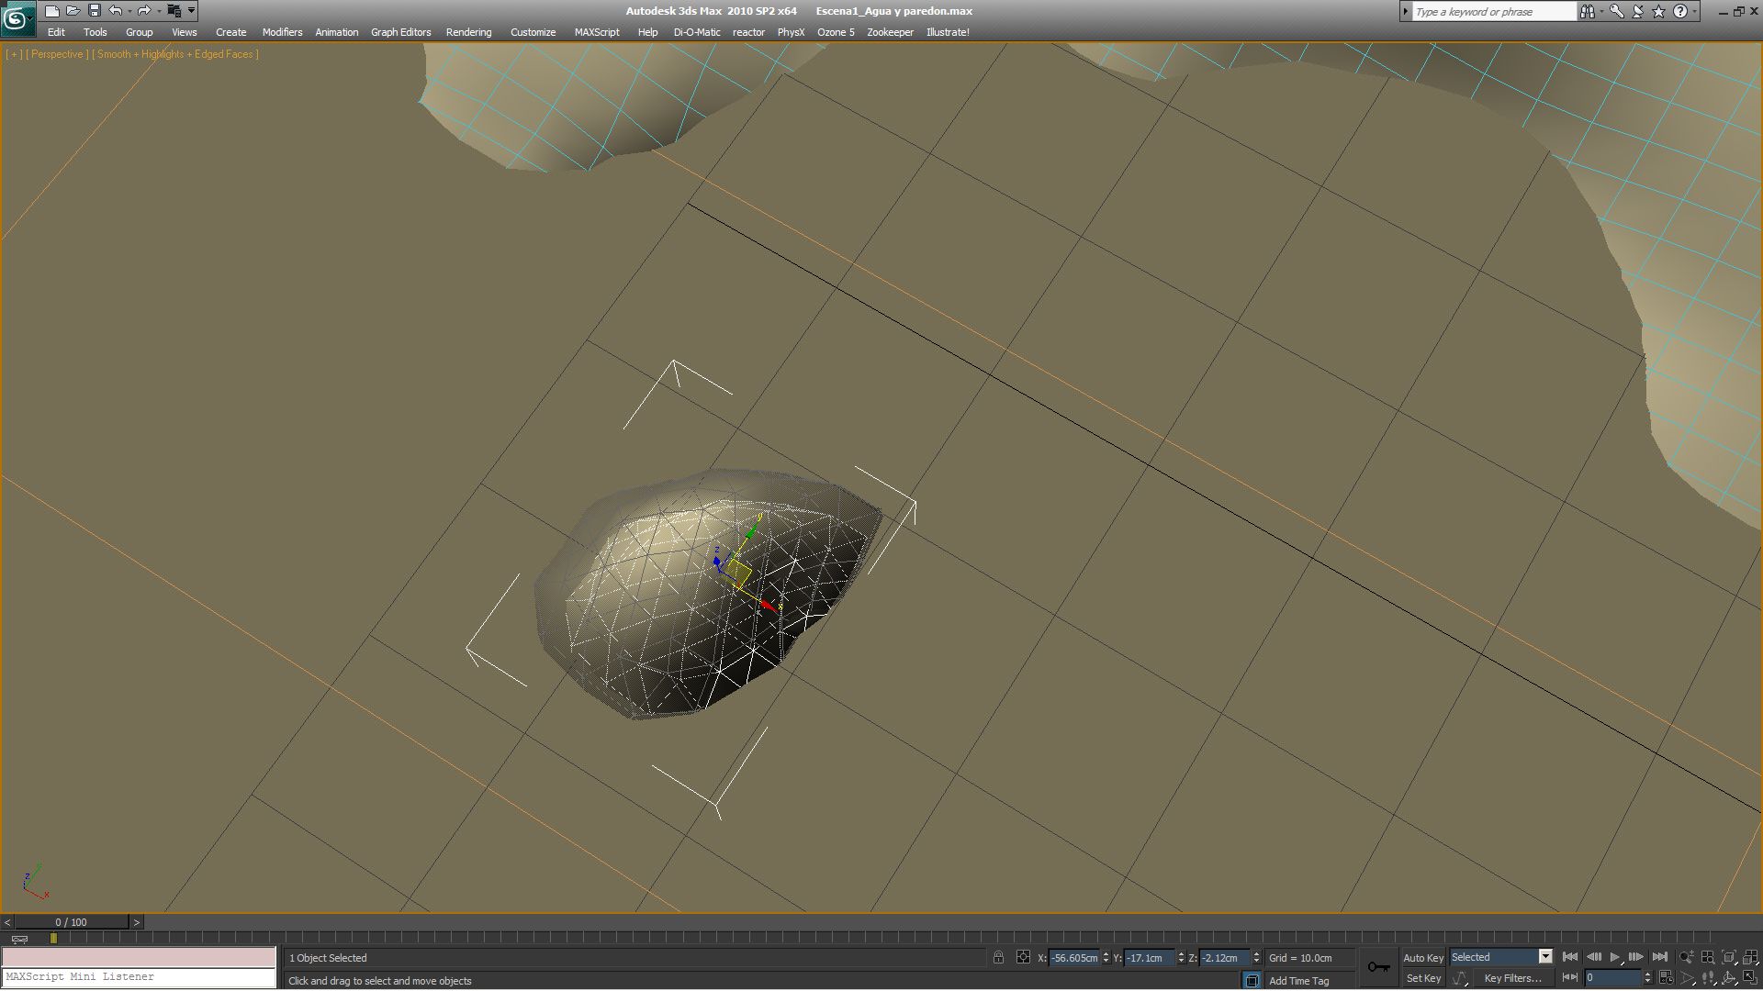Click the Play Animation button

[1615, 957]
